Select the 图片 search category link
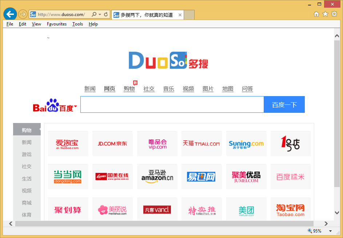 208,89
